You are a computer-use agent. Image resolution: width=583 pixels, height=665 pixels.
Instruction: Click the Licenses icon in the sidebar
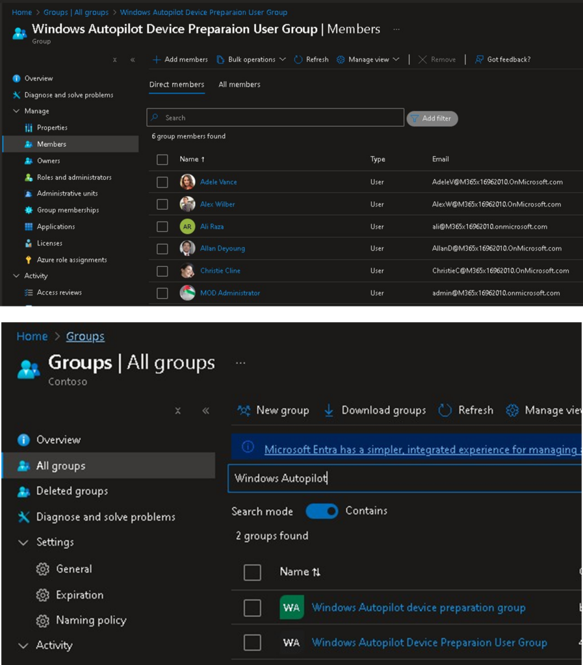point(29,244)
